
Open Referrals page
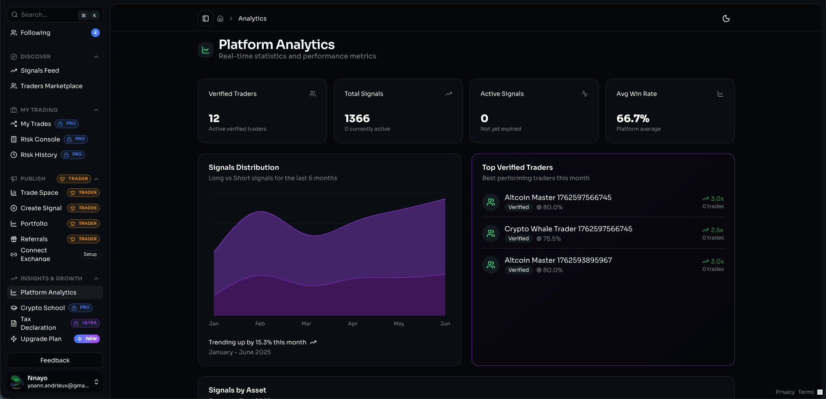tap(55, 239)
